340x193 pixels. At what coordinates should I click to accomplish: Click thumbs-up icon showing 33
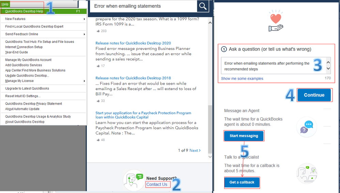click(x=98, y=101)
